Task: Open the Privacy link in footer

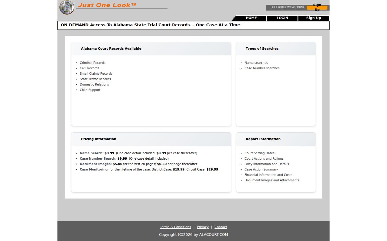Action: (203, 227)
